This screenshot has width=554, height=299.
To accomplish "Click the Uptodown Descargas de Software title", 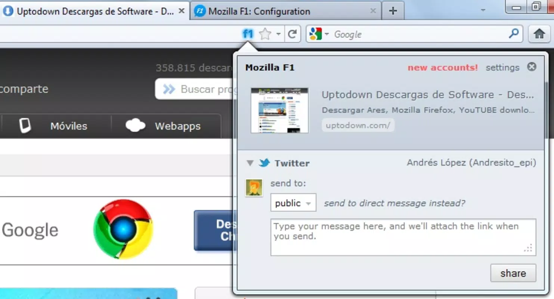I will click(x=428, y=95).
